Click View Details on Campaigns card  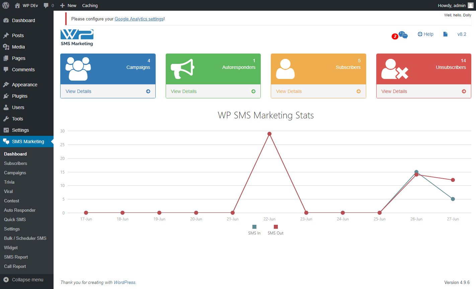[78, 91]
